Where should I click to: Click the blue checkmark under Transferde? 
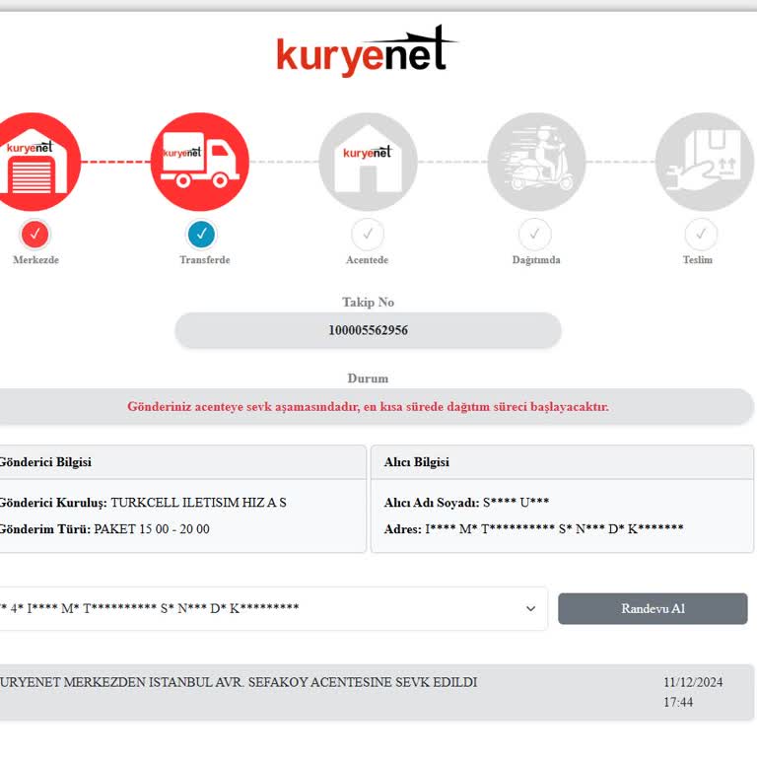pos(201,235)
